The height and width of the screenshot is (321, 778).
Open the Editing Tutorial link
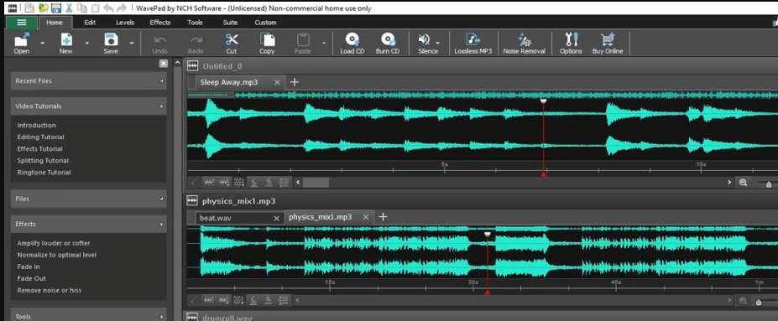(40, 137)
